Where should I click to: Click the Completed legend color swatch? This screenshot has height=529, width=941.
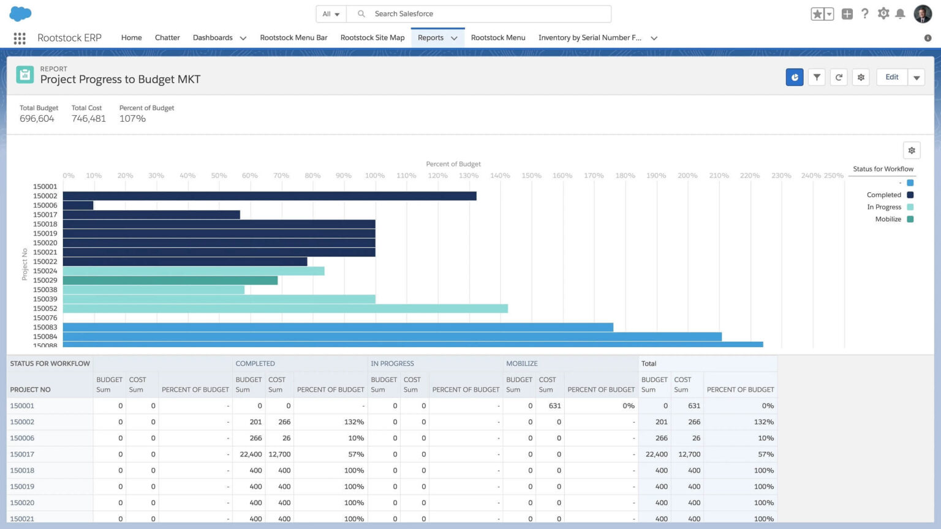click(910, 195)
